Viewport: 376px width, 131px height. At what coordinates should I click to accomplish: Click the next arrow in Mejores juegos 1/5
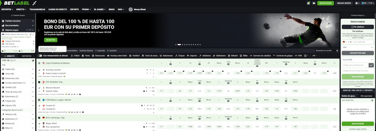tap(33, 30)
